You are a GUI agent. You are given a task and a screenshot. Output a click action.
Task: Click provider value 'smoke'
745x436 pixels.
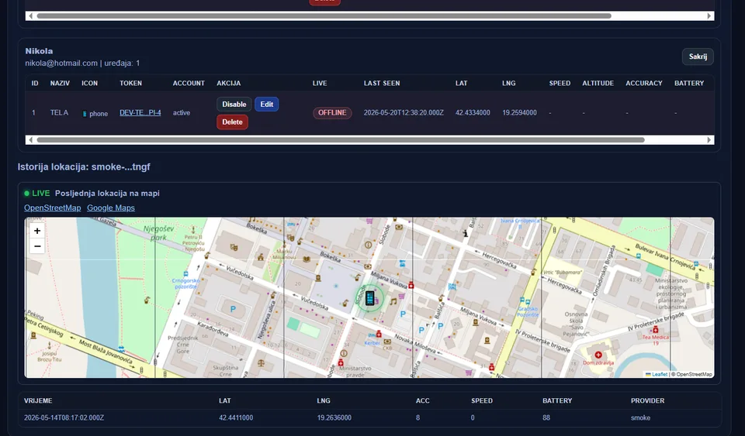coord(640,417)
